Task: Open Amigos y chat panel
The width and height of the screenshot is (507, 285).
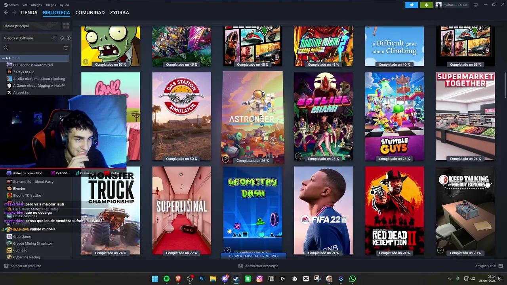Action: 489,266
